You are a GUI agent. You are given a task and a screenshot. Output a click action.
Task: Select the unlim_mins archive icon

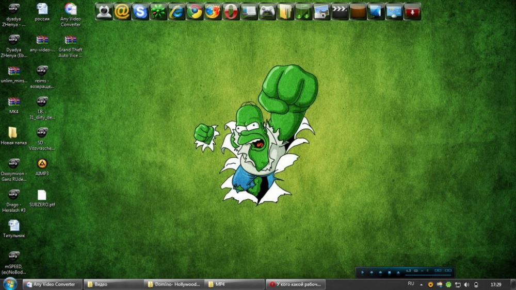13,74
